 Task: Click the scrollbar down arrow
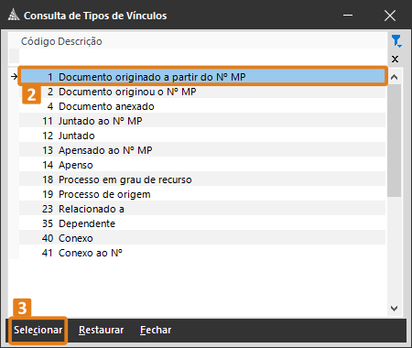(394, 309)
